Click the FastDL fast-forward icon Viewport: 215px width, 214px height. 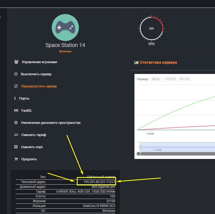pyautogui.click(x=16, y=111)
